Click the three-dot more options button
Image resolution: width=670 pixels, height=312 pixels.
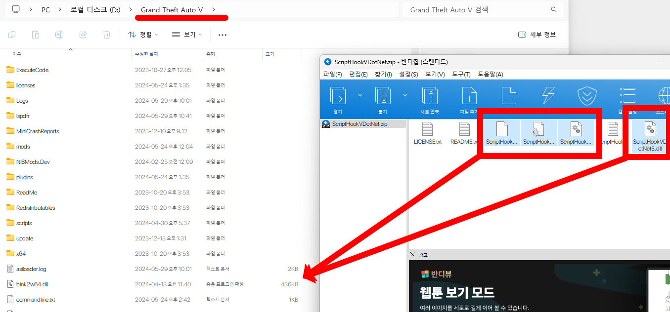[x=223, y=35]
